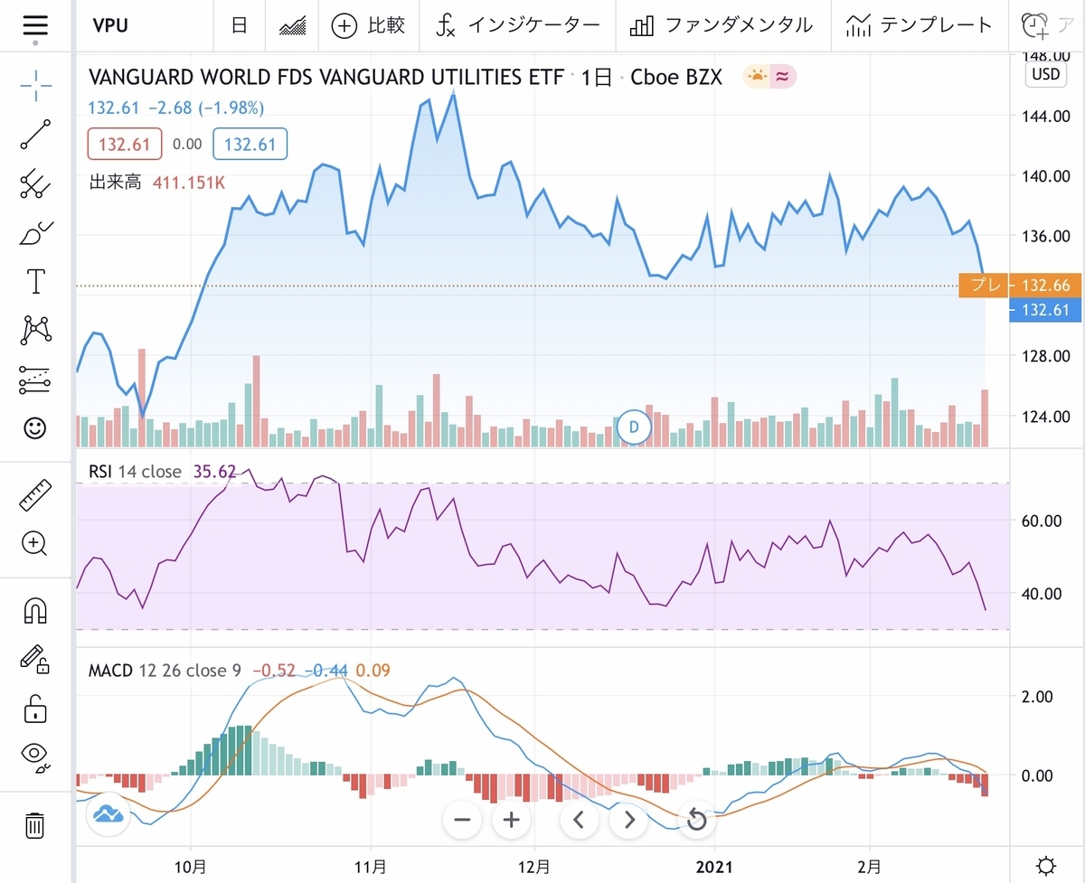Image resolution: width=1085 pixels, height=883 pixels.
Task: Click the 11月 date axis label
Action: pyautogui.click(x=372, y=866)
